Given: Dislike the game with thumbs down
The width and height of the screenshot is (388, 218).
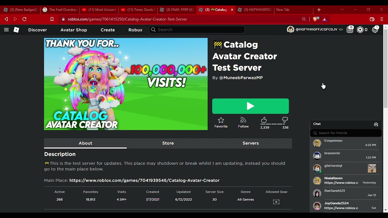Looking at the screenshot, I should tap(285, 120).
